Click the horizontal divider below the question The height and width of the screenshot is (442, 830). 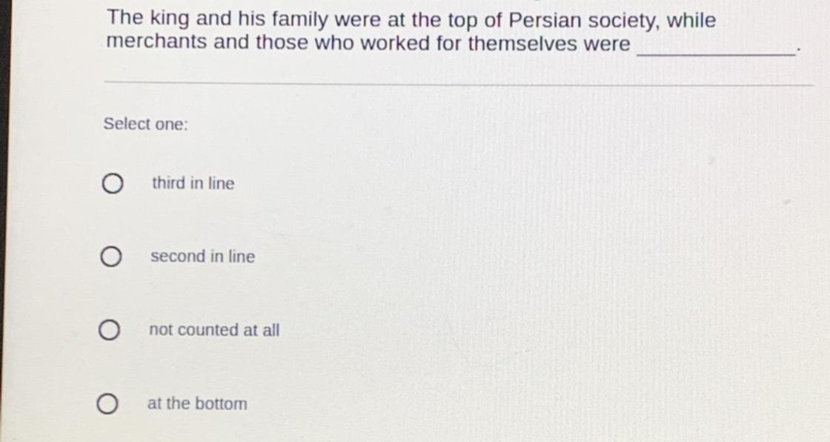(x=459, y=82)
